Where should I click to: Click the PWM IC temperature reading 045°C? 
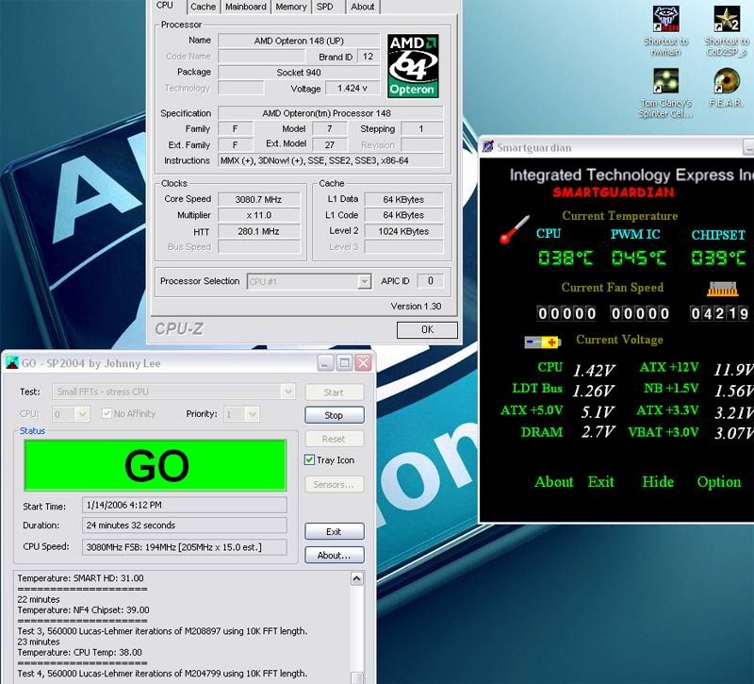tap(639, 258)
